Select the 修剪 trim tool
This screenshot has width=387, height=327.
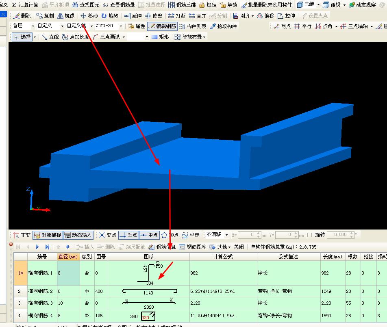pyautogui.click(x=154, y=16)
